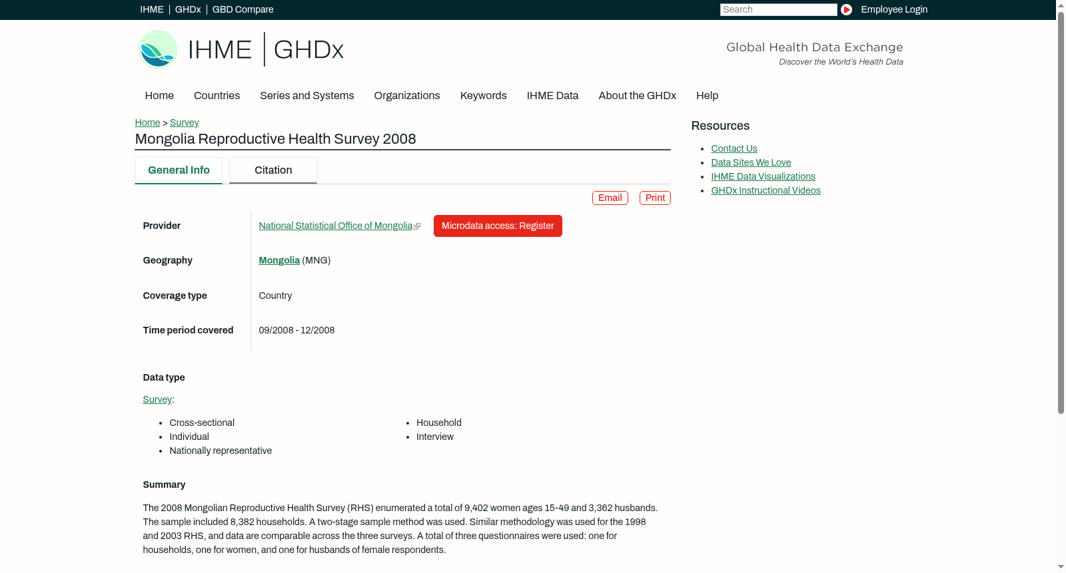Image resolution: width=1066 pixels, height=573 pixels.
Task: Click the Household list item
Action: [439, 423]
